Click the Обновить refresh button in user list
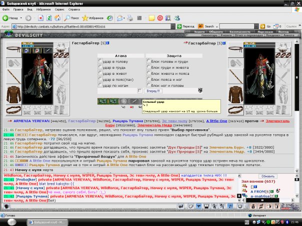 [267, 176]
